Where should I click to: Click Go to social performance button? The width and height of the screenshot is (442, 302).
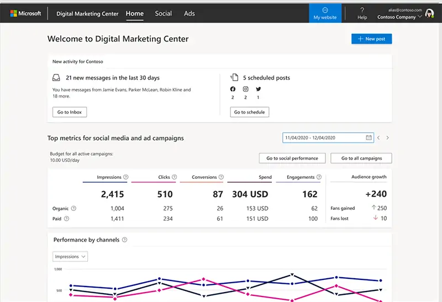click(x=292, y=158)
